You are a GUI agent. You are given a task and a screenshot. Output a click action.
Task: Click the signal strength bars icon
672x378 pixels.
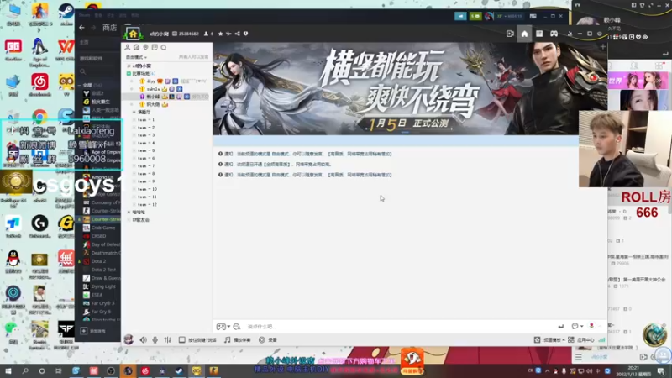pyautogui.click(x=602, y=340)
